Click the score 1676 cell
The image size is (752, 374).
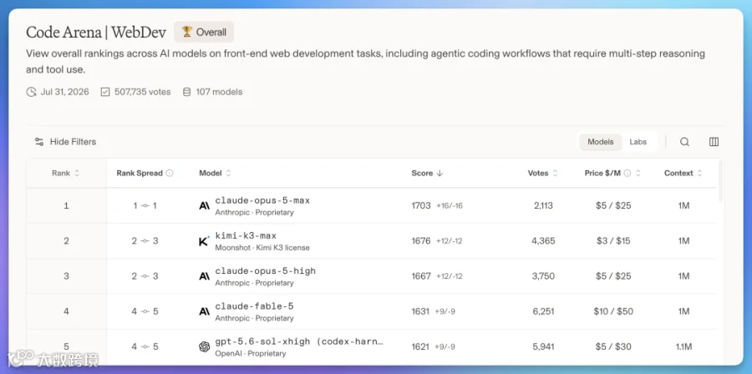click(x=421, y=241)
